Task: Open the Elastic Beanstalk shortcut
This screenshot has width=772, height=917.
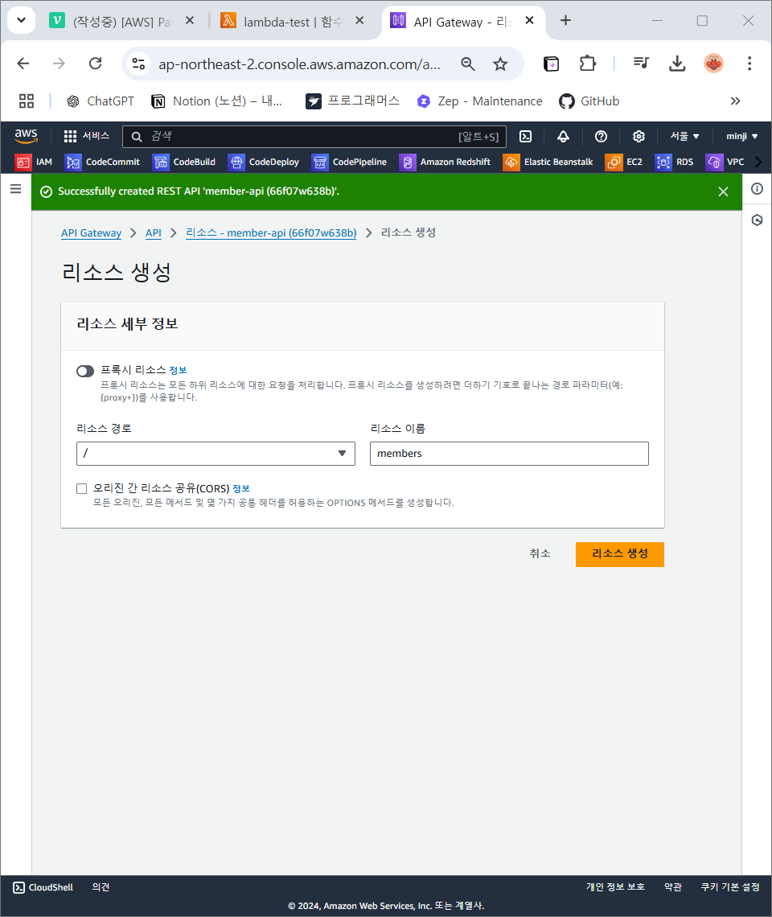Action: (548, 162)
